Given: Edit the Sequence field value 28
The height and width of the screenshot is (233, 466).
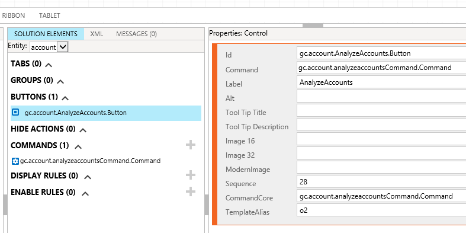Looking at the screenshot, I should point(381,182).
